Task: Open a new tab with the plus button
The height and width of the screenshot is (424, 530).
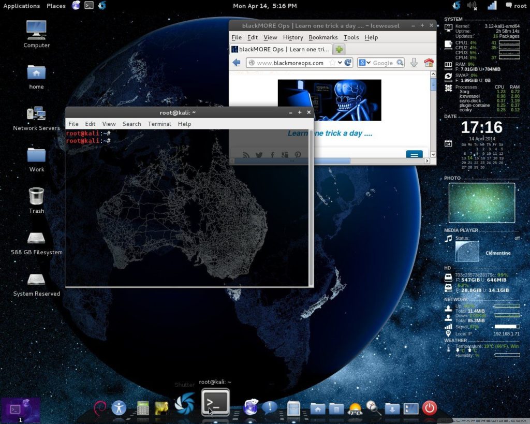Action: (x=338, y=50)
